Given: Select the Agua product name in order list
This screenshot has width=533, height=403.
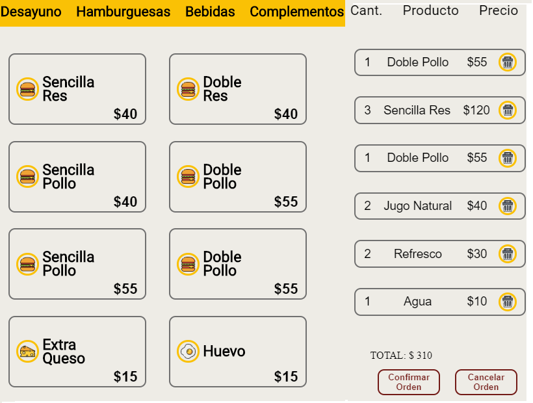Looking at the screenshot, I should (x=417, y=302).
